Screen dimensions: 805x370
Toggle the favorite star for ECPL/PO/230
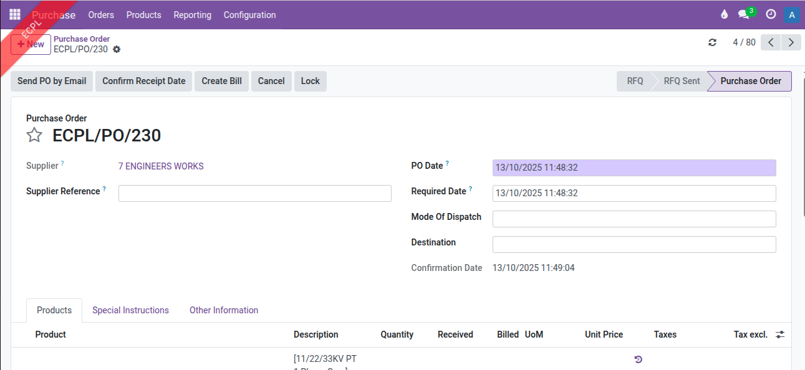tap(34, 135)
